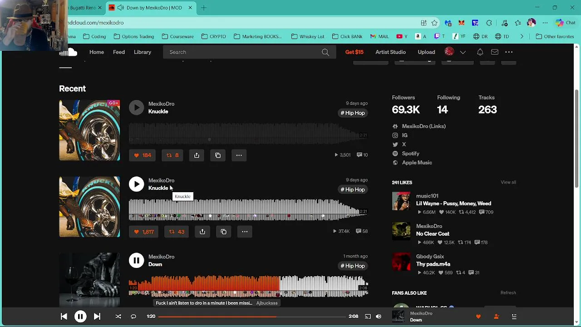Viewport: 581px width, 327px height.
Task: Pause playback in the bottom player bar
Action: pos(80,317)
